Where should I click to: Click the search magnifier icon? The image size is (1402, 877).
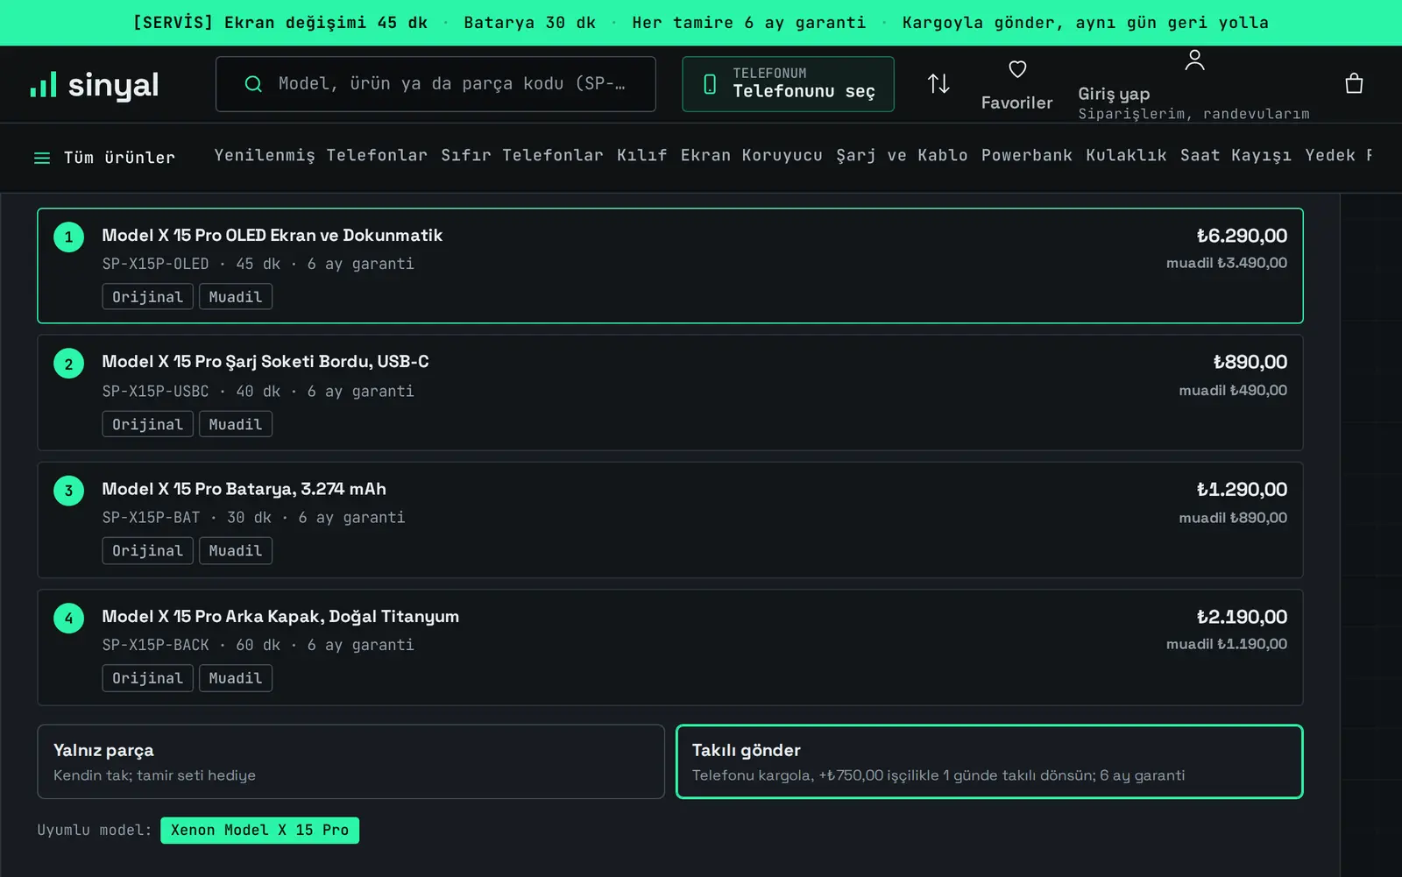point(253,84)
